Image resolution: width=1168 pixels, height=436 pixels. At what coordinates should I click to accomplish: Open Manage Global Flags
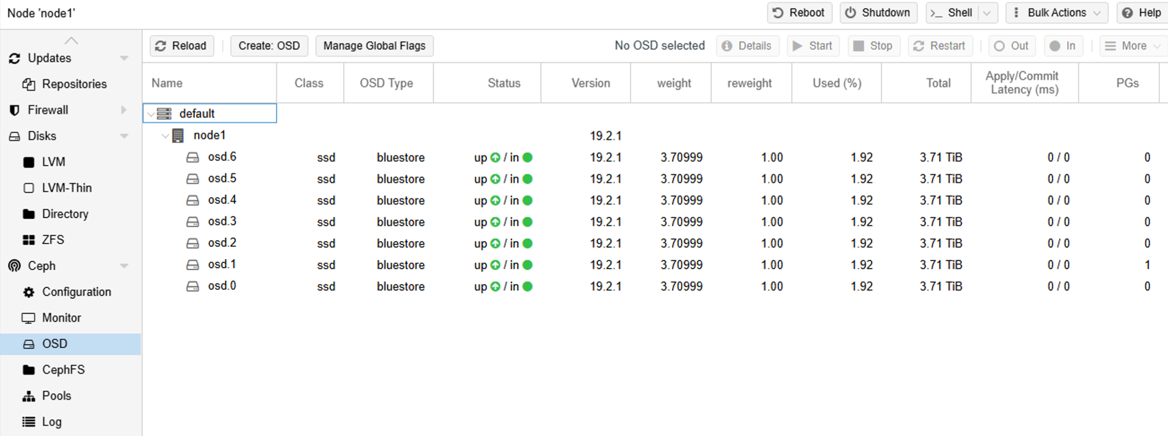[374, 46]
